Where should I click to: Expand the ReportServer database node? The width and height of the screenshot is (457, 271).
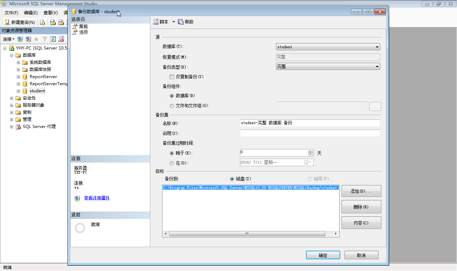click(19, 77)
